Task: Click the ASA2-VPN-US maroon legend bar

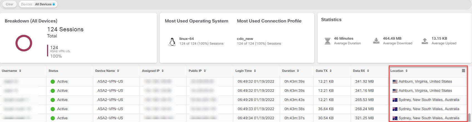Action: (48, 51)
